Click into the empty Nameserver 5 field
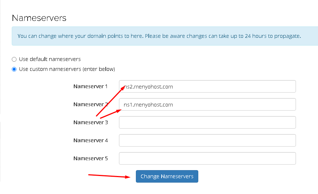 [207, 158]
